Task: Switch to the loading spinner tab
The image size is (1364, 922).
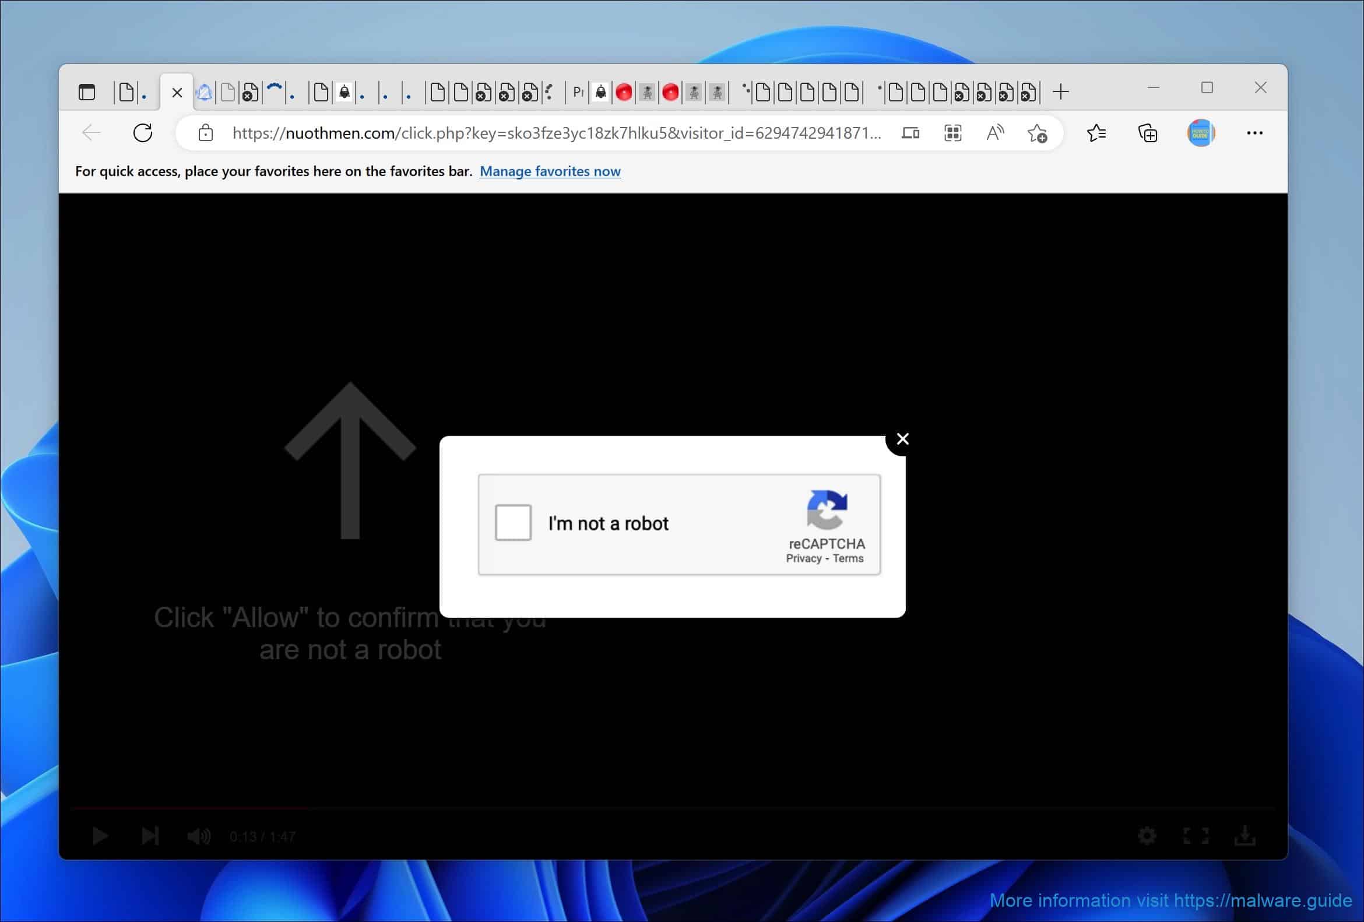Action: click(274, 92)
